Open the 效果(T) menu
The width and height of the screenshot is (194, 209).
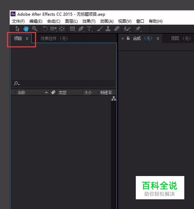pos(89,21)
